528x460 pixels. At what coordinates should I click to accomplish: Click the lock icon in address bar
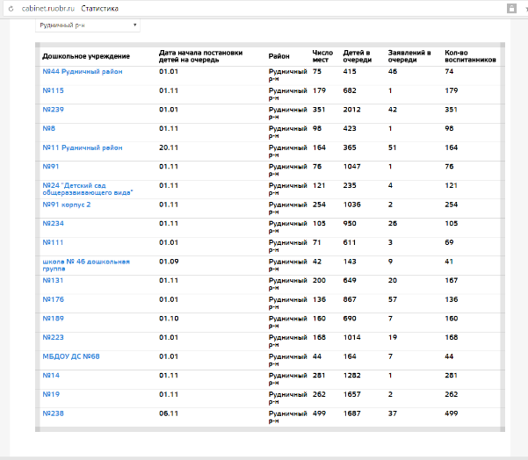tap(511, 9)
